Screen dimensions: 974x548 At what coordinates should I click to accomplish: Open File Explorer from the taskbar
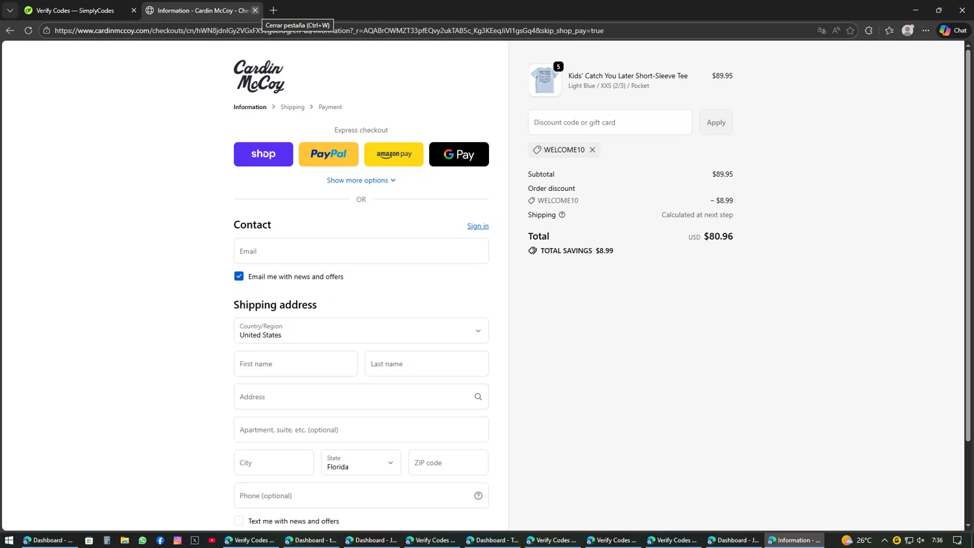pos(125,540)
